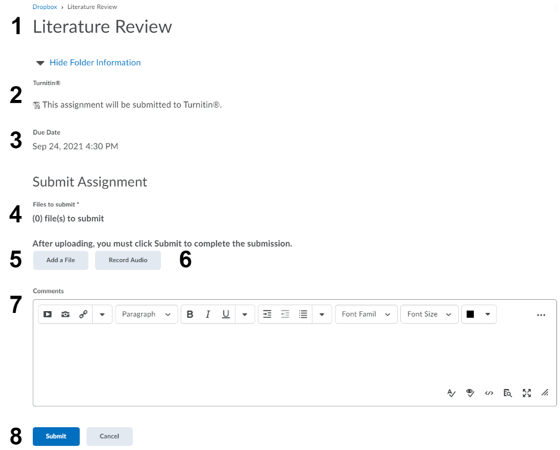Expand the insert options dropdown arrow

coord(102,315)
